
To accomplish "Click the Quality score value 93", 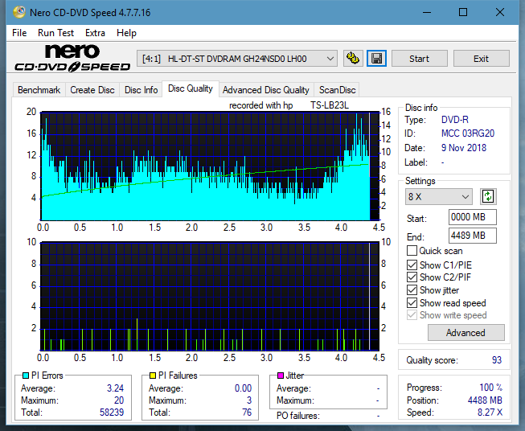I will (x=497, y=360).
